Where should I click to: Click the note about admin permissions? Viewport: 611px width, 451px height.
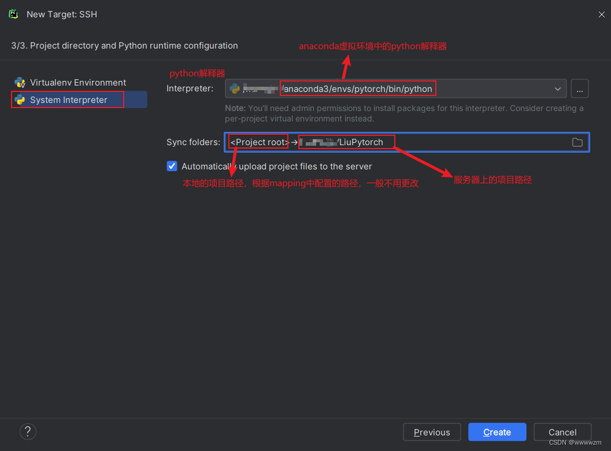404,113
